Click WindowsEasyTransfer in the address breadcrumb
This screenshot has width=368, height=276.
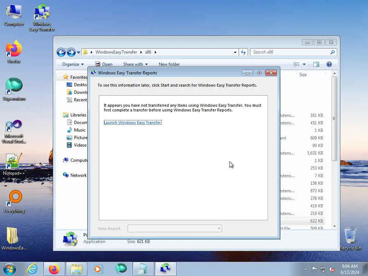tap(116, 52)
